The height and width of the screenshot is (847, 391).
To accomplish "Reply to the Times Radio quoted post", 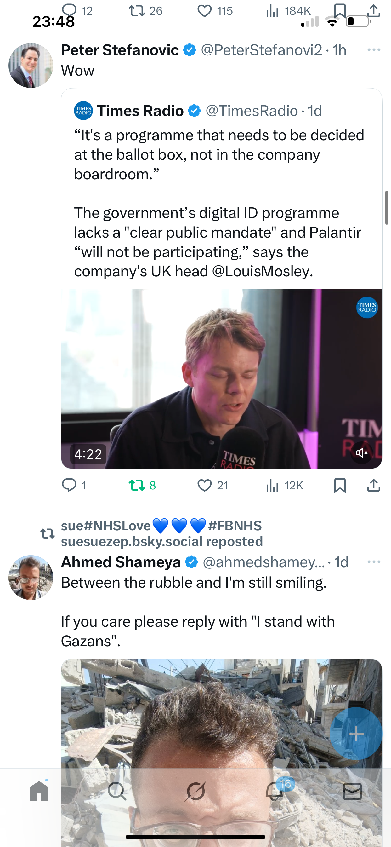I will coord(69,485).
